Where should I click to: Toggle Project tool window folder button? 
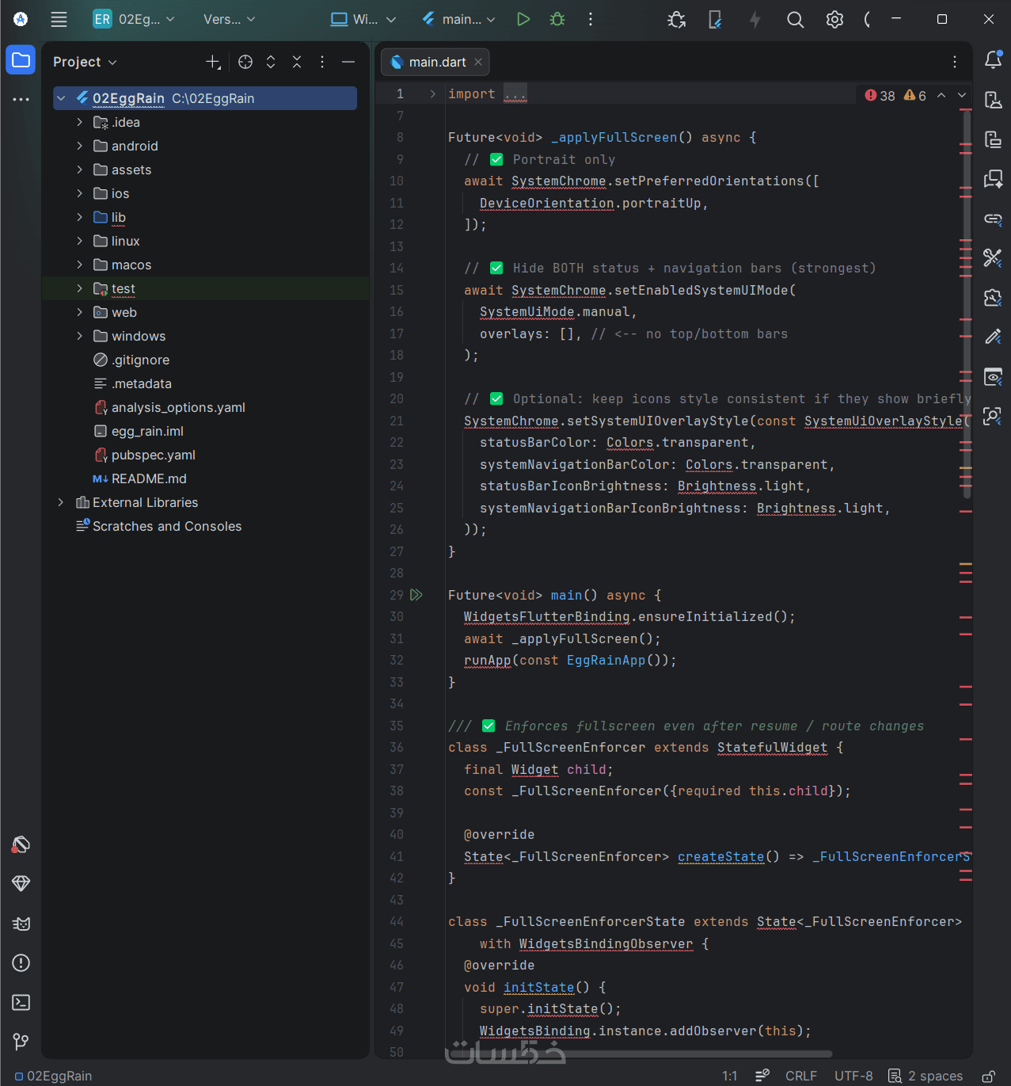coord(21,60)
